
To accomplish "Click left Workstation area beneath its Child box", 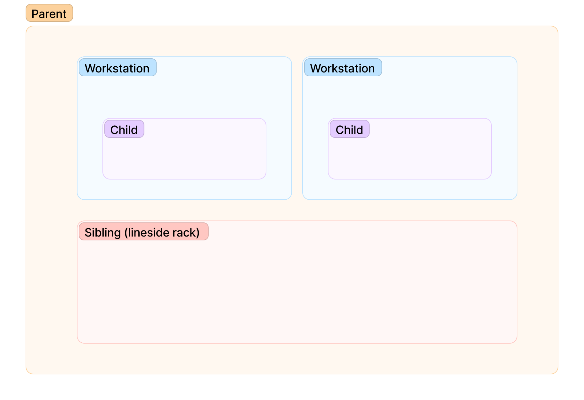I will click(184, 189).
